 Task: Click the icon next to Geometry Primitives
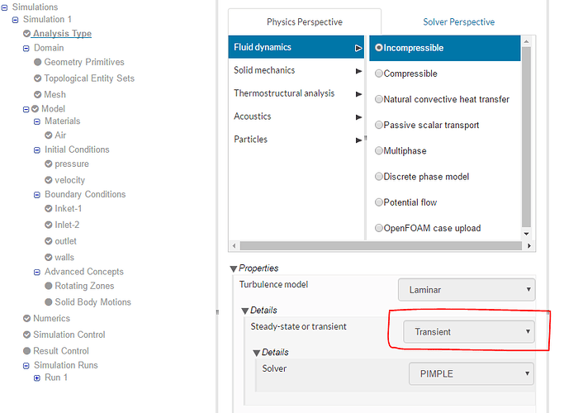tap(37, 62)
